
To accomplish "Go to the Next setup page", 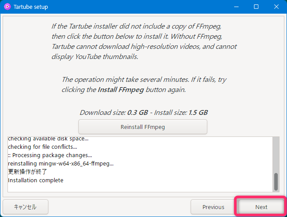I will [x=261, y=207].
